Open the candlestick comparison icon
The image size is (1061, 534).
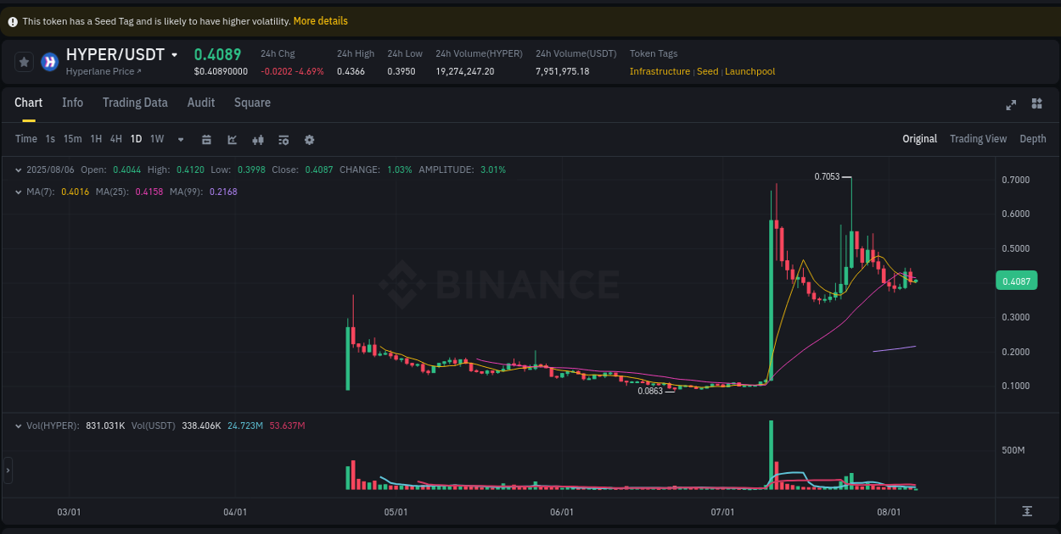[258, 139]
